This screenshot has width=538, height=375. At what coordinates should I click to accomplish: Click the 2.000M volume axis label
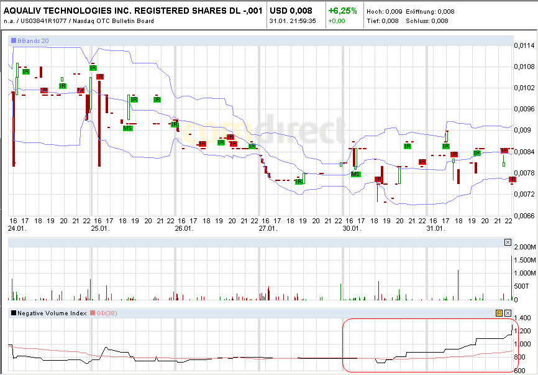coord(525,247)
